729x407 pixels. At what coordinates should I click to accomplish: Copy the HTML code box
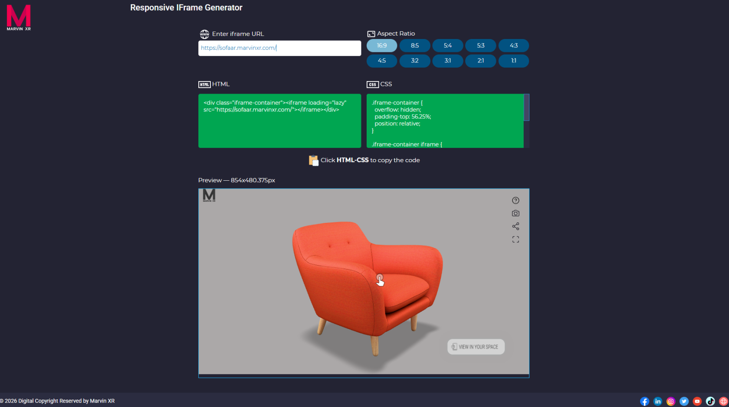click(279, 121)
